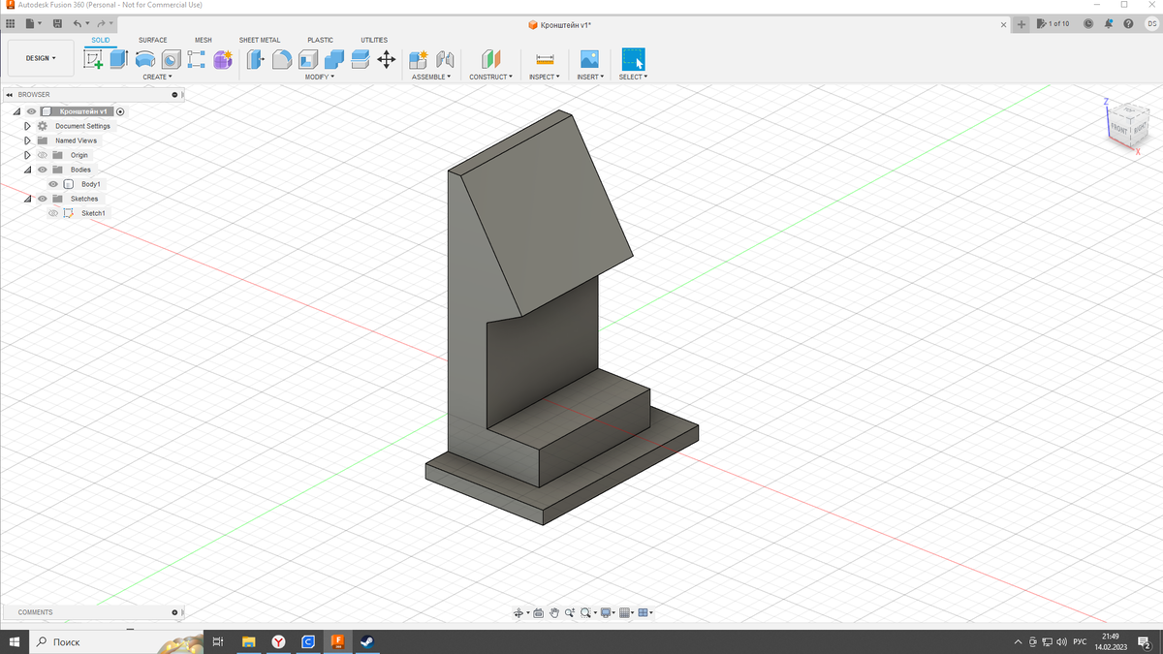Open the CONSTRUCT dropdown menu

(490, 77)
